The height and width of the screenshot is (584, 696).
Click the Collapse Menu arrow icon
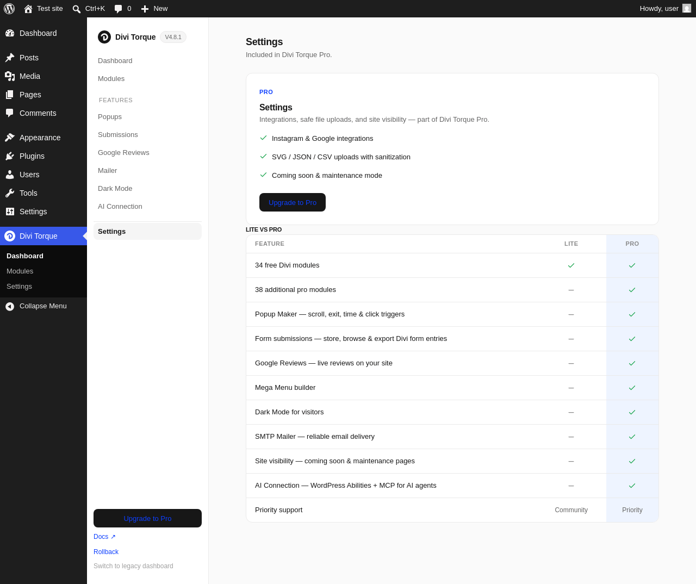10,307
